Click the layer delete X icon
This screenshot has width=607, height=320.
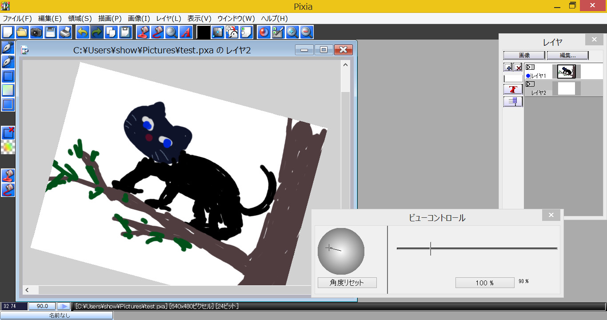(517, 67)
